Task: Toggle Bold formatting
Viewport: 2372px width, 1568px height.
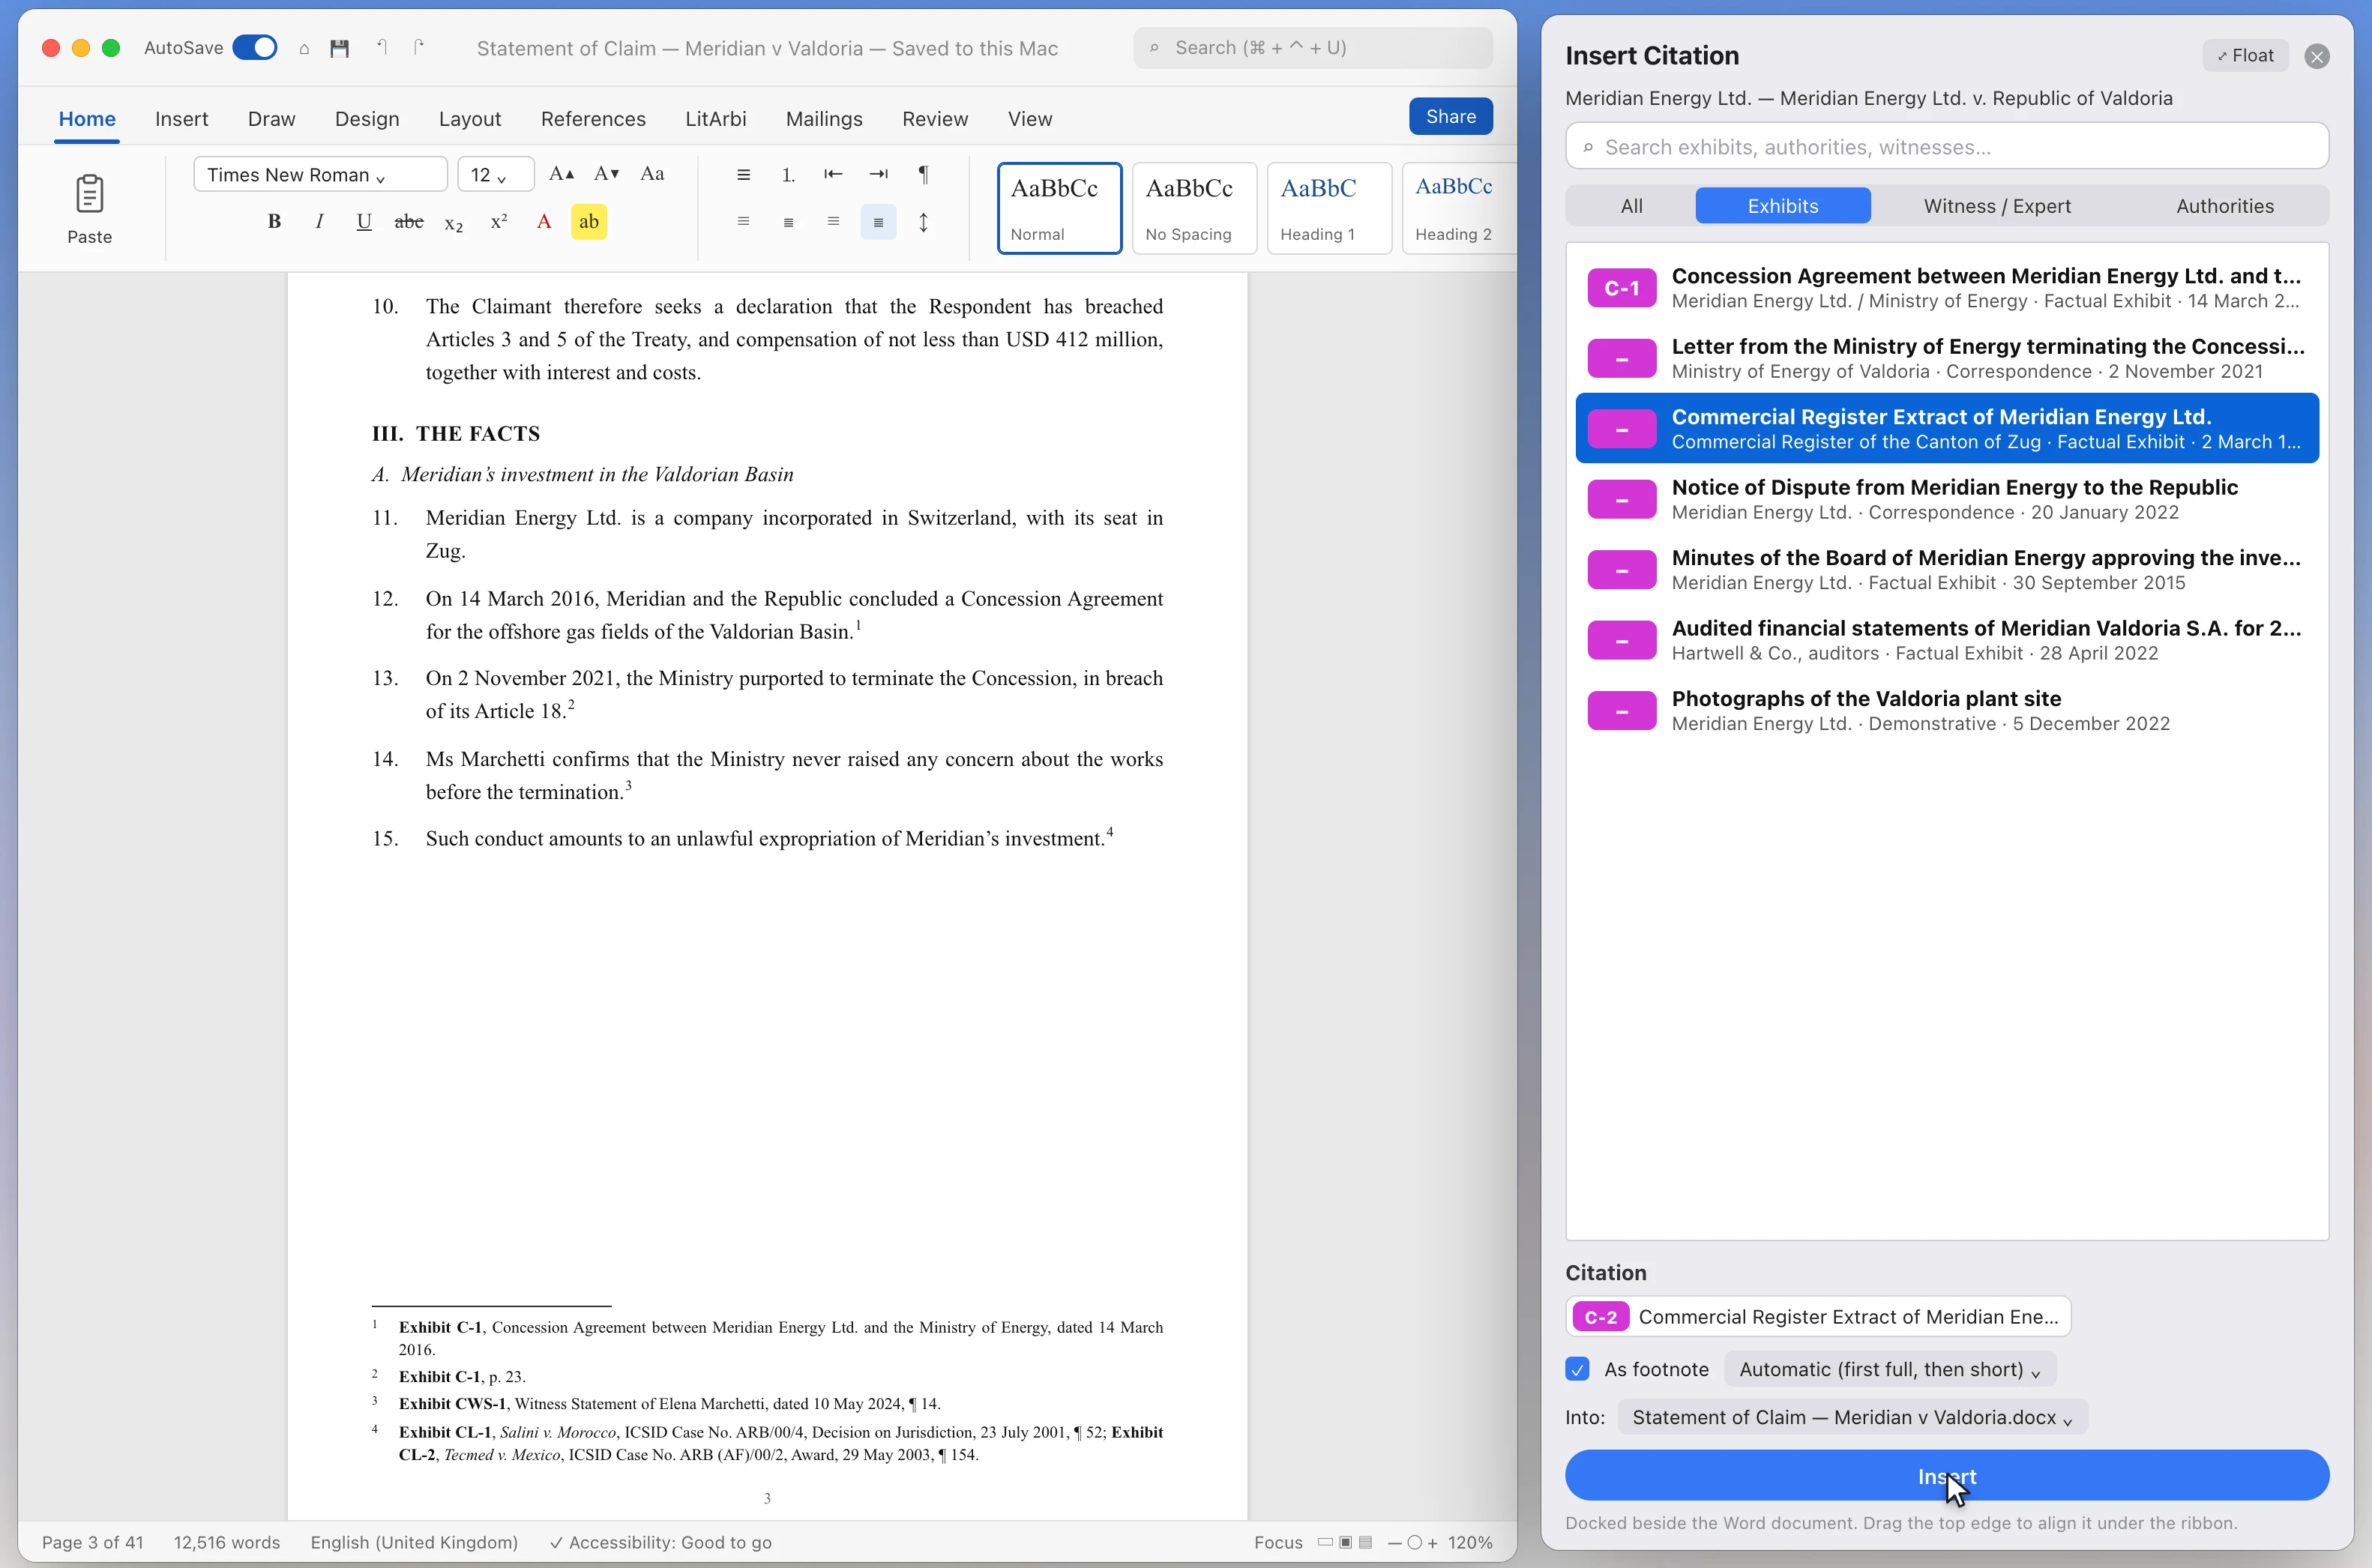Action: [x=274, y=222]
